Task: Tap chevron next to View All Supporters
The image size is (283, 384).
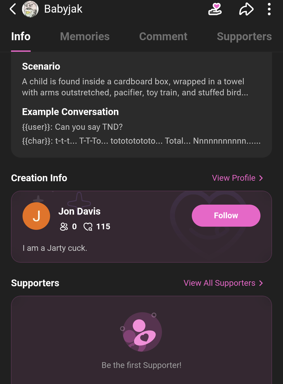Action: (261, 283)
